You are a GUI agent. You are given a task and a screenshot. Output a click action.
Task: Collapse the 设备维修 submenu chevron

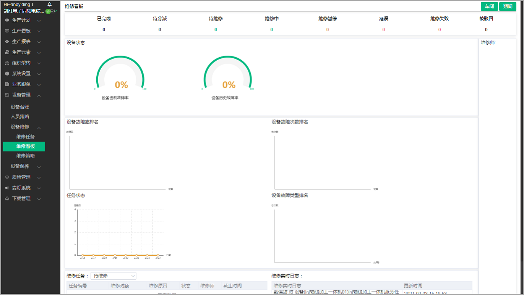pos(39,127)
